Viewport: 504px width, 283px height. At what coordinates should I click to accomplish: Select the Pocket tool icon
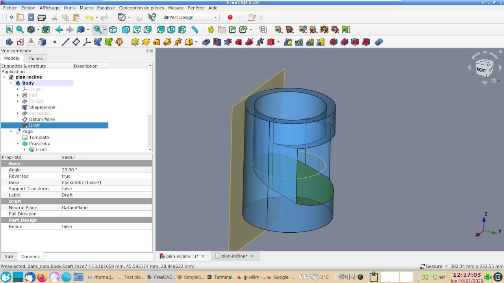[x=206, y=42]
